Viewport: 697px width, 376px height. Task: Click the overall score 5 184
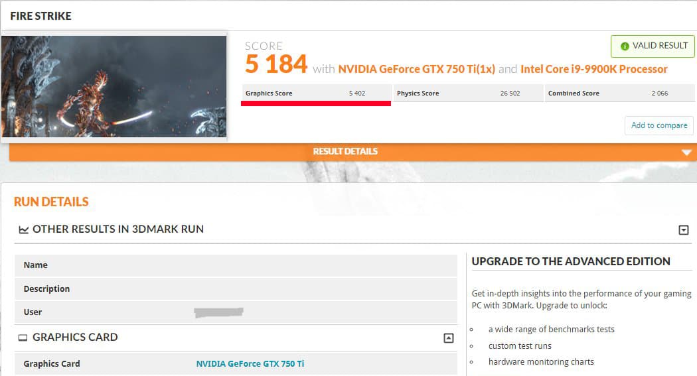(276, 64)
